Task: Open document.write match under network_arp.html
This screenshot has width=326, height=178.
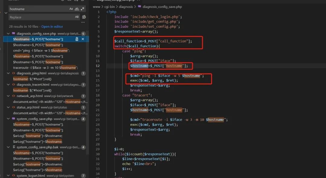Action: point(50,102)
